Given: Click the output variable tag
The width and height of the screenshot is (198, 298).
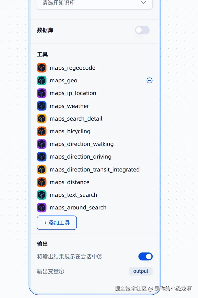Looking at the screenshot, I should [141, 271].
